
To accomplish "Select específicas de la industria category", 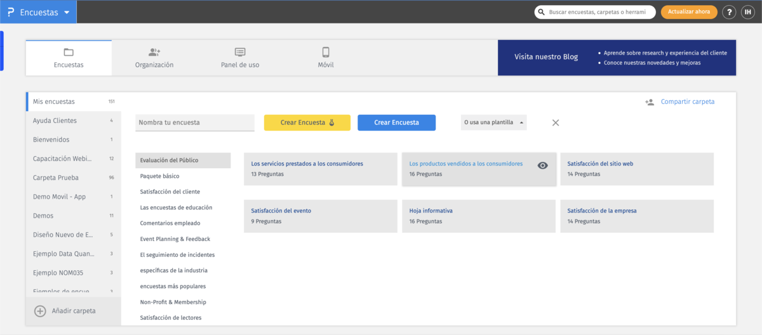I will [183, 270].
